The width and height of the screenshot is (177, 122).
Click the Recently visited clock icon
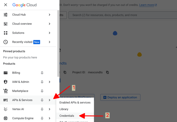[6, 42]
